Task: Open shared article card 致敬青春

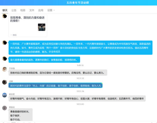Action: click(28, 26)
